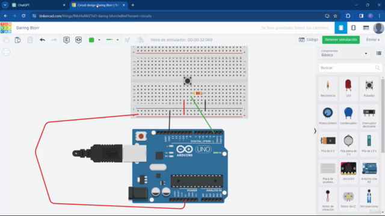Viewport: 385px width, 216px height.
Task: Select the Potenciómetro component
Action: (328, 116)
